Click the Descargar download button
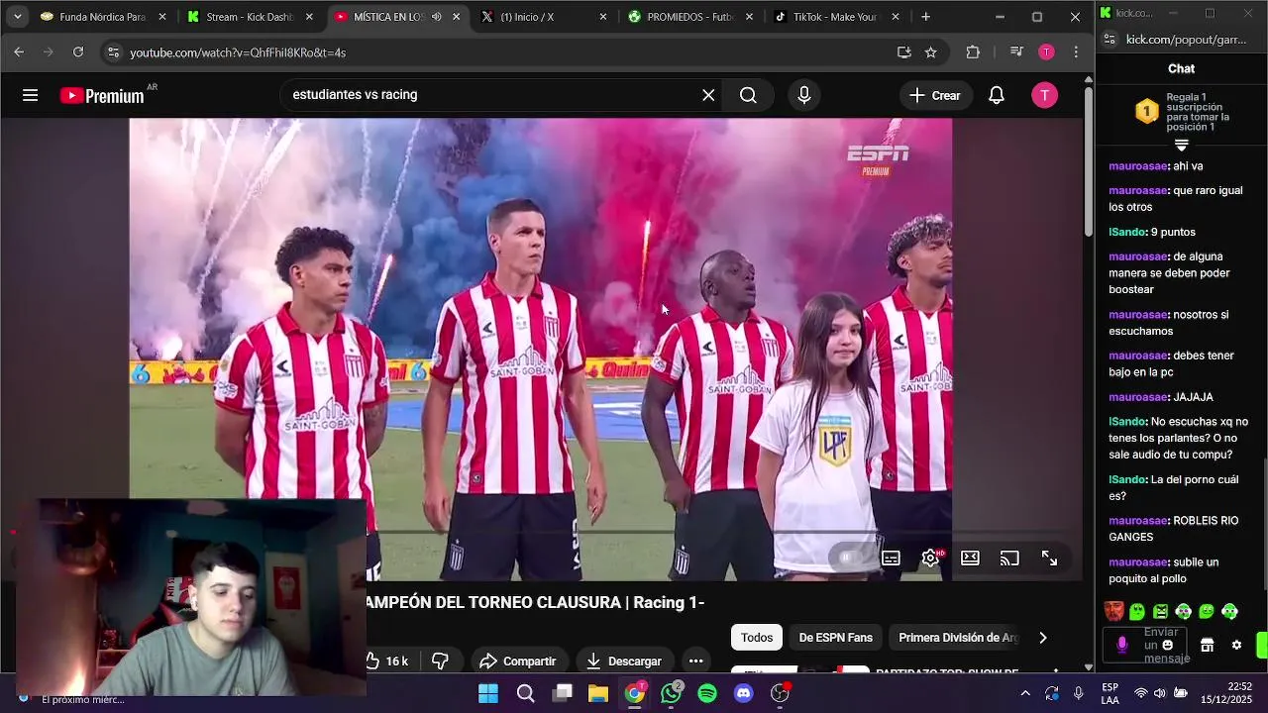1268x713 pixels. click(x=624, y=661)
